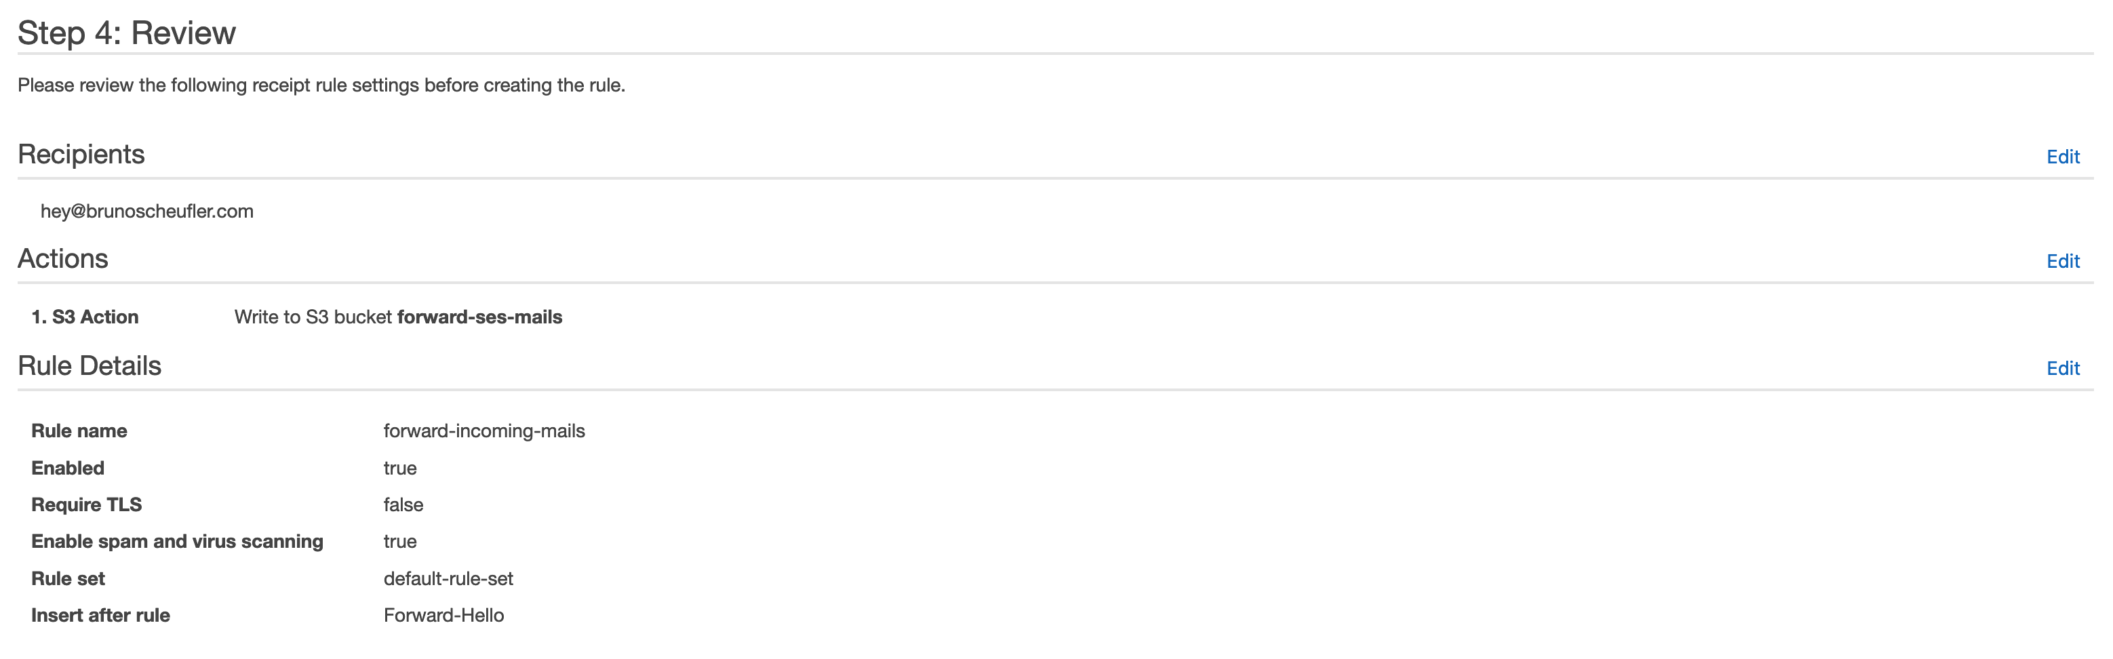Click the review instructions text

click(x=321, y=85)
